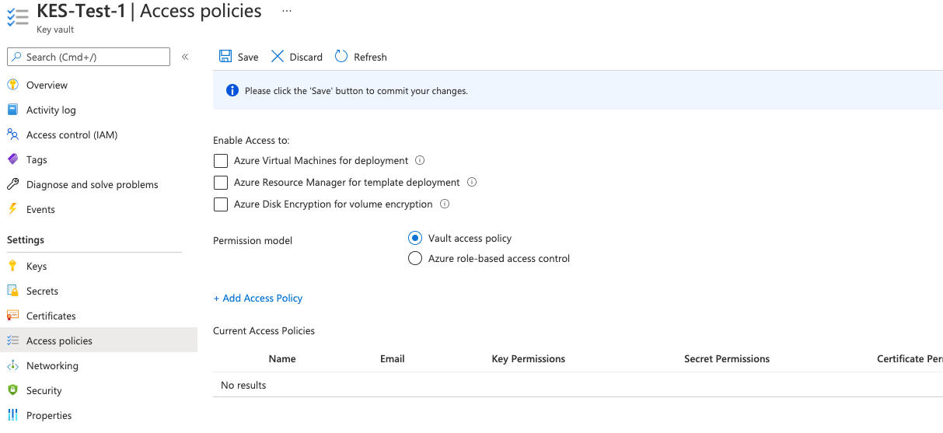Click the Tags icon in sidebar
The width and height of the screenshot is (943, 433).
[x=12, y=159]
